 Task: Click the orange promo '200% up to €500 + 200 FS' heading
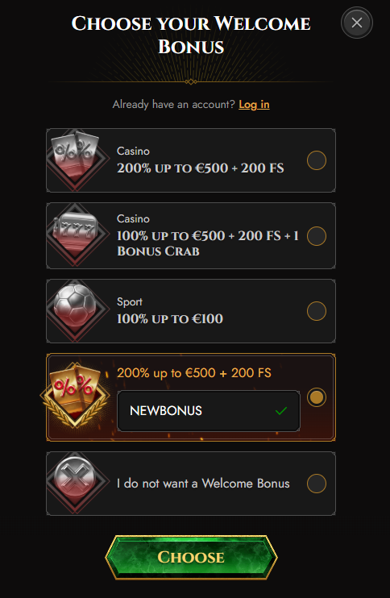[194, 372]
